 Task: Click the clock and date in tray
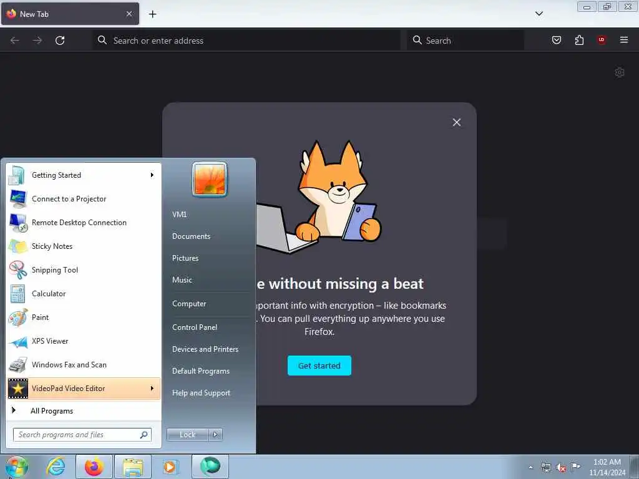click(607, 467)
